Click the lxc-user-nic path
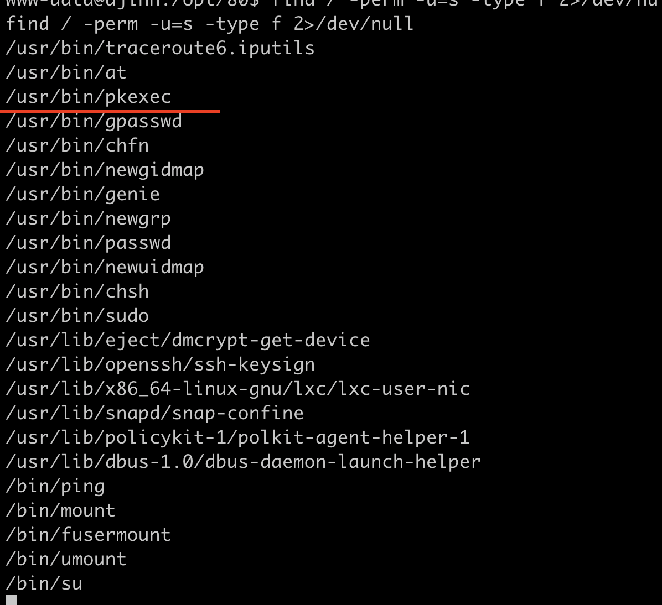The height and width of the screenshot is (605, 662). 237,389
